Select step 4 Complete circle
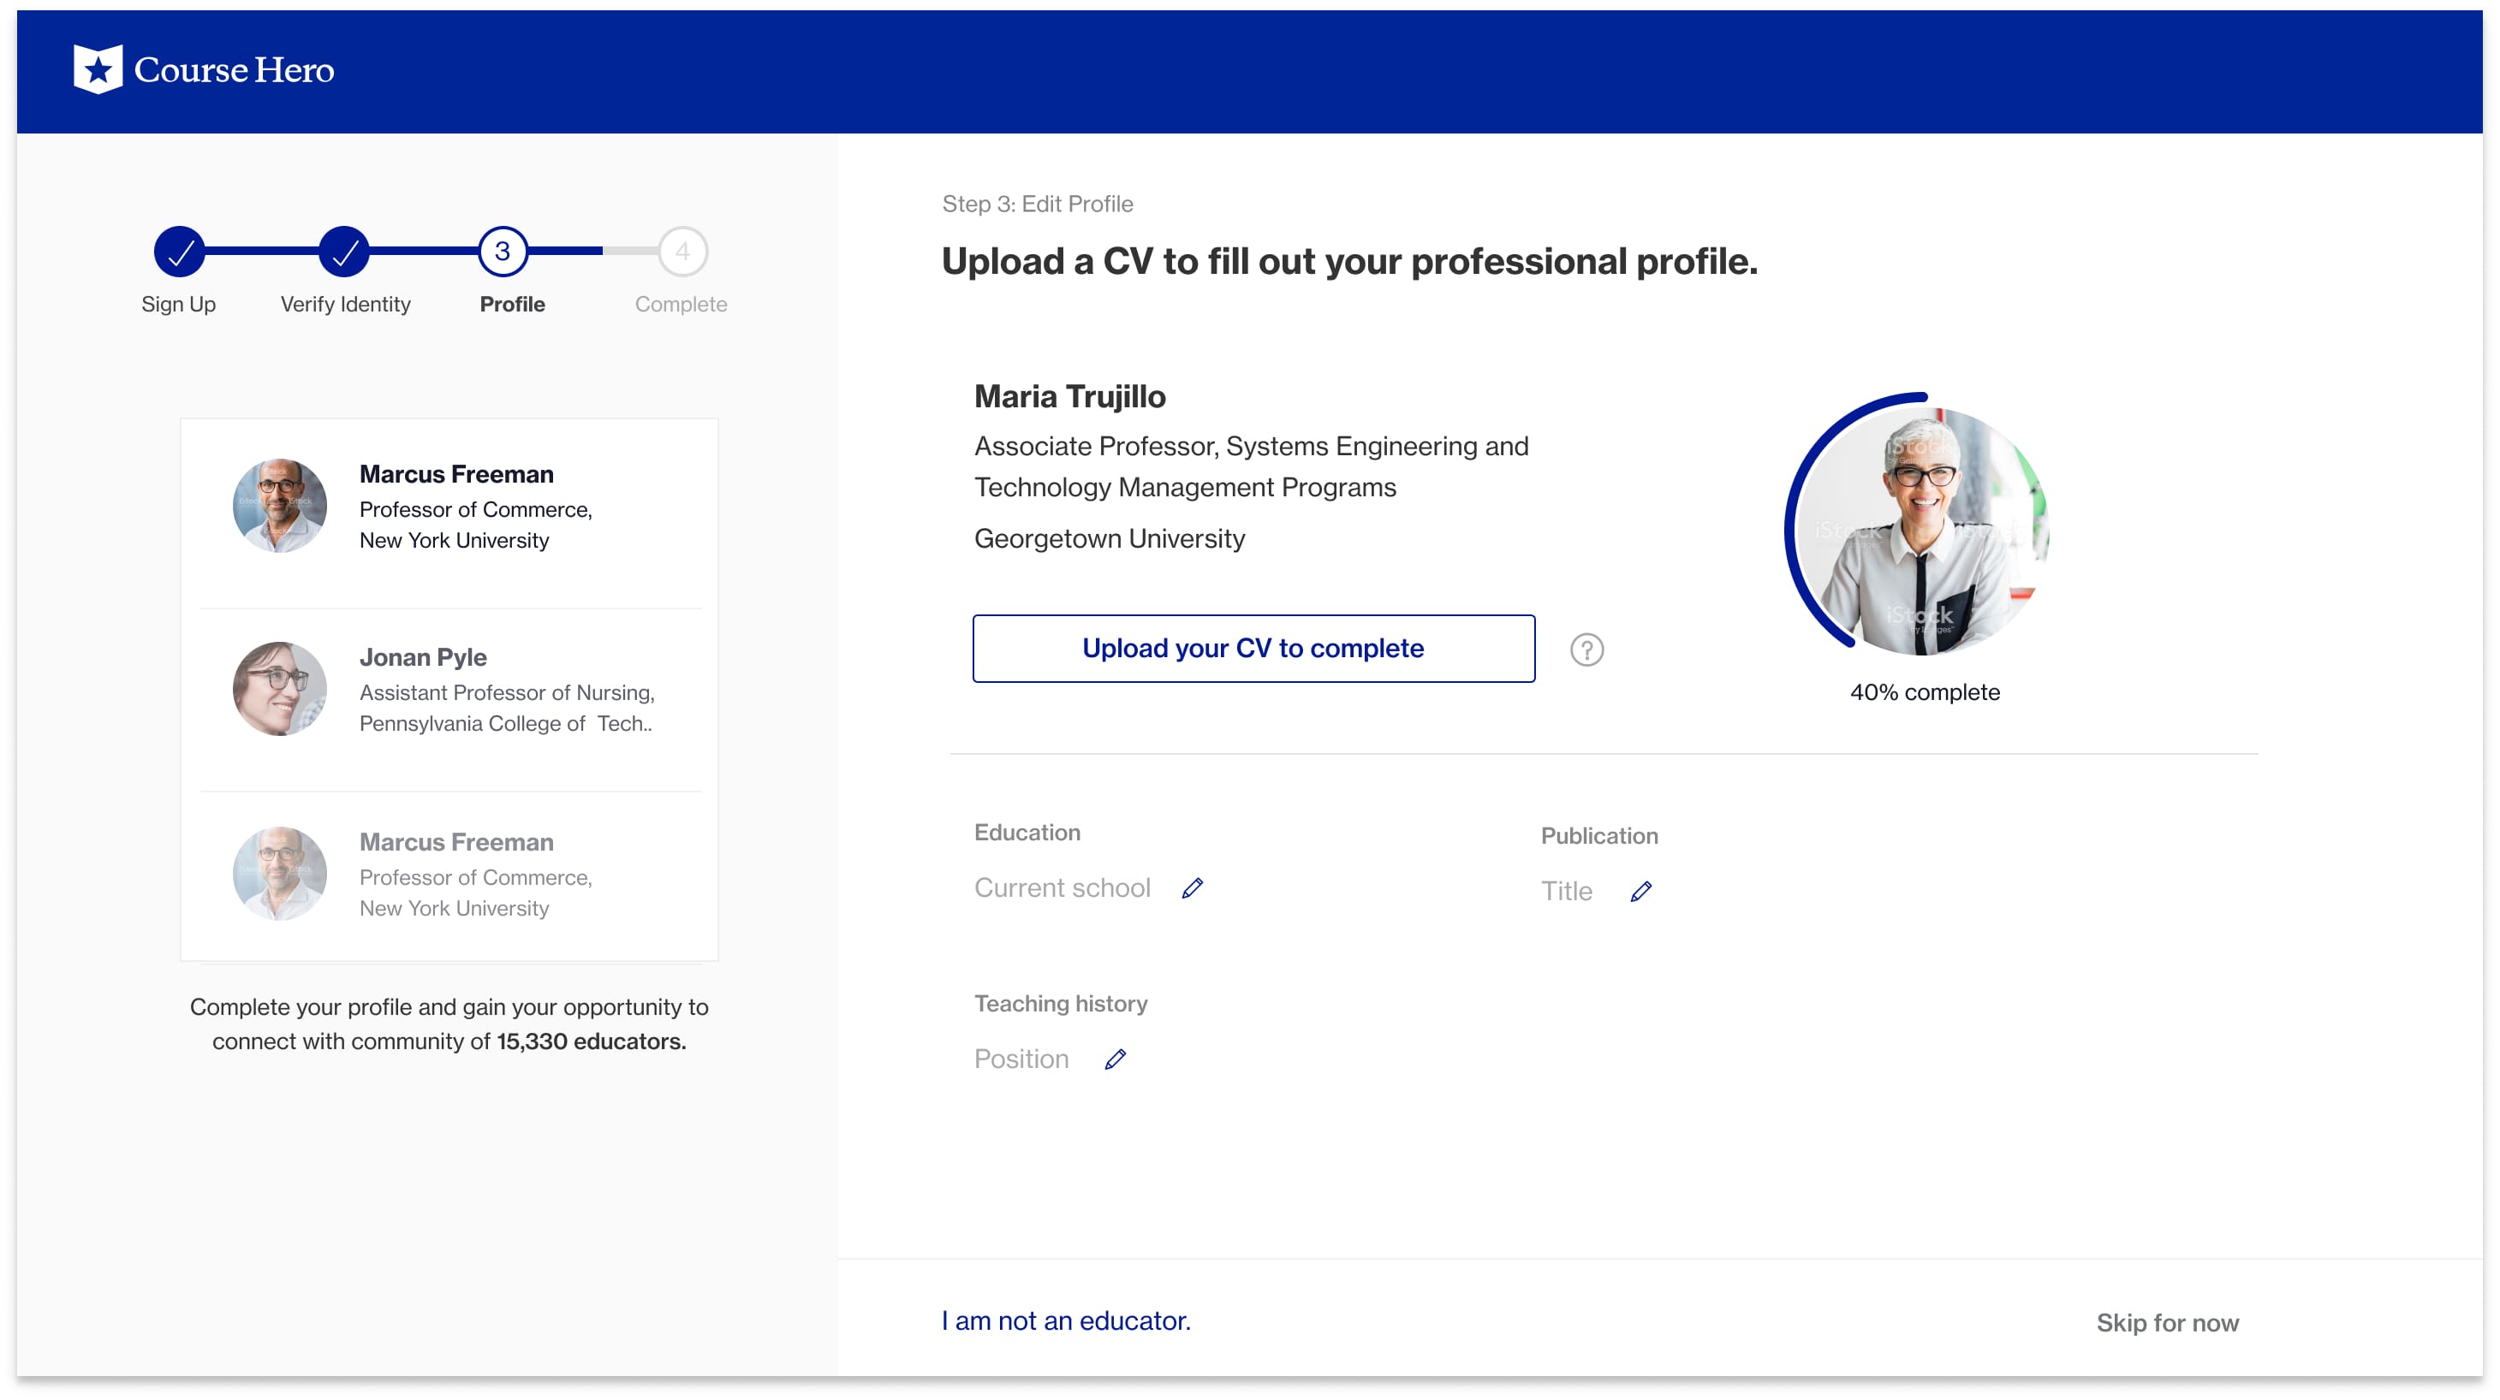 [682, 252]
